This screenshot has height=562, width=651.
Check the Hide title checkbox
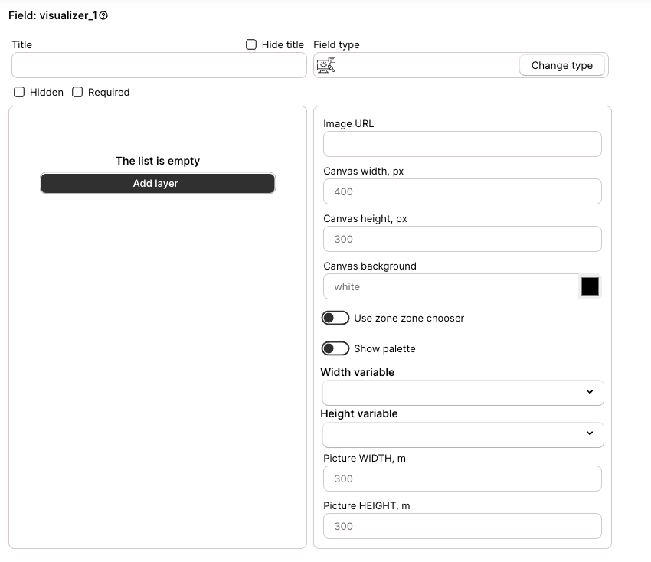(251, 44)
